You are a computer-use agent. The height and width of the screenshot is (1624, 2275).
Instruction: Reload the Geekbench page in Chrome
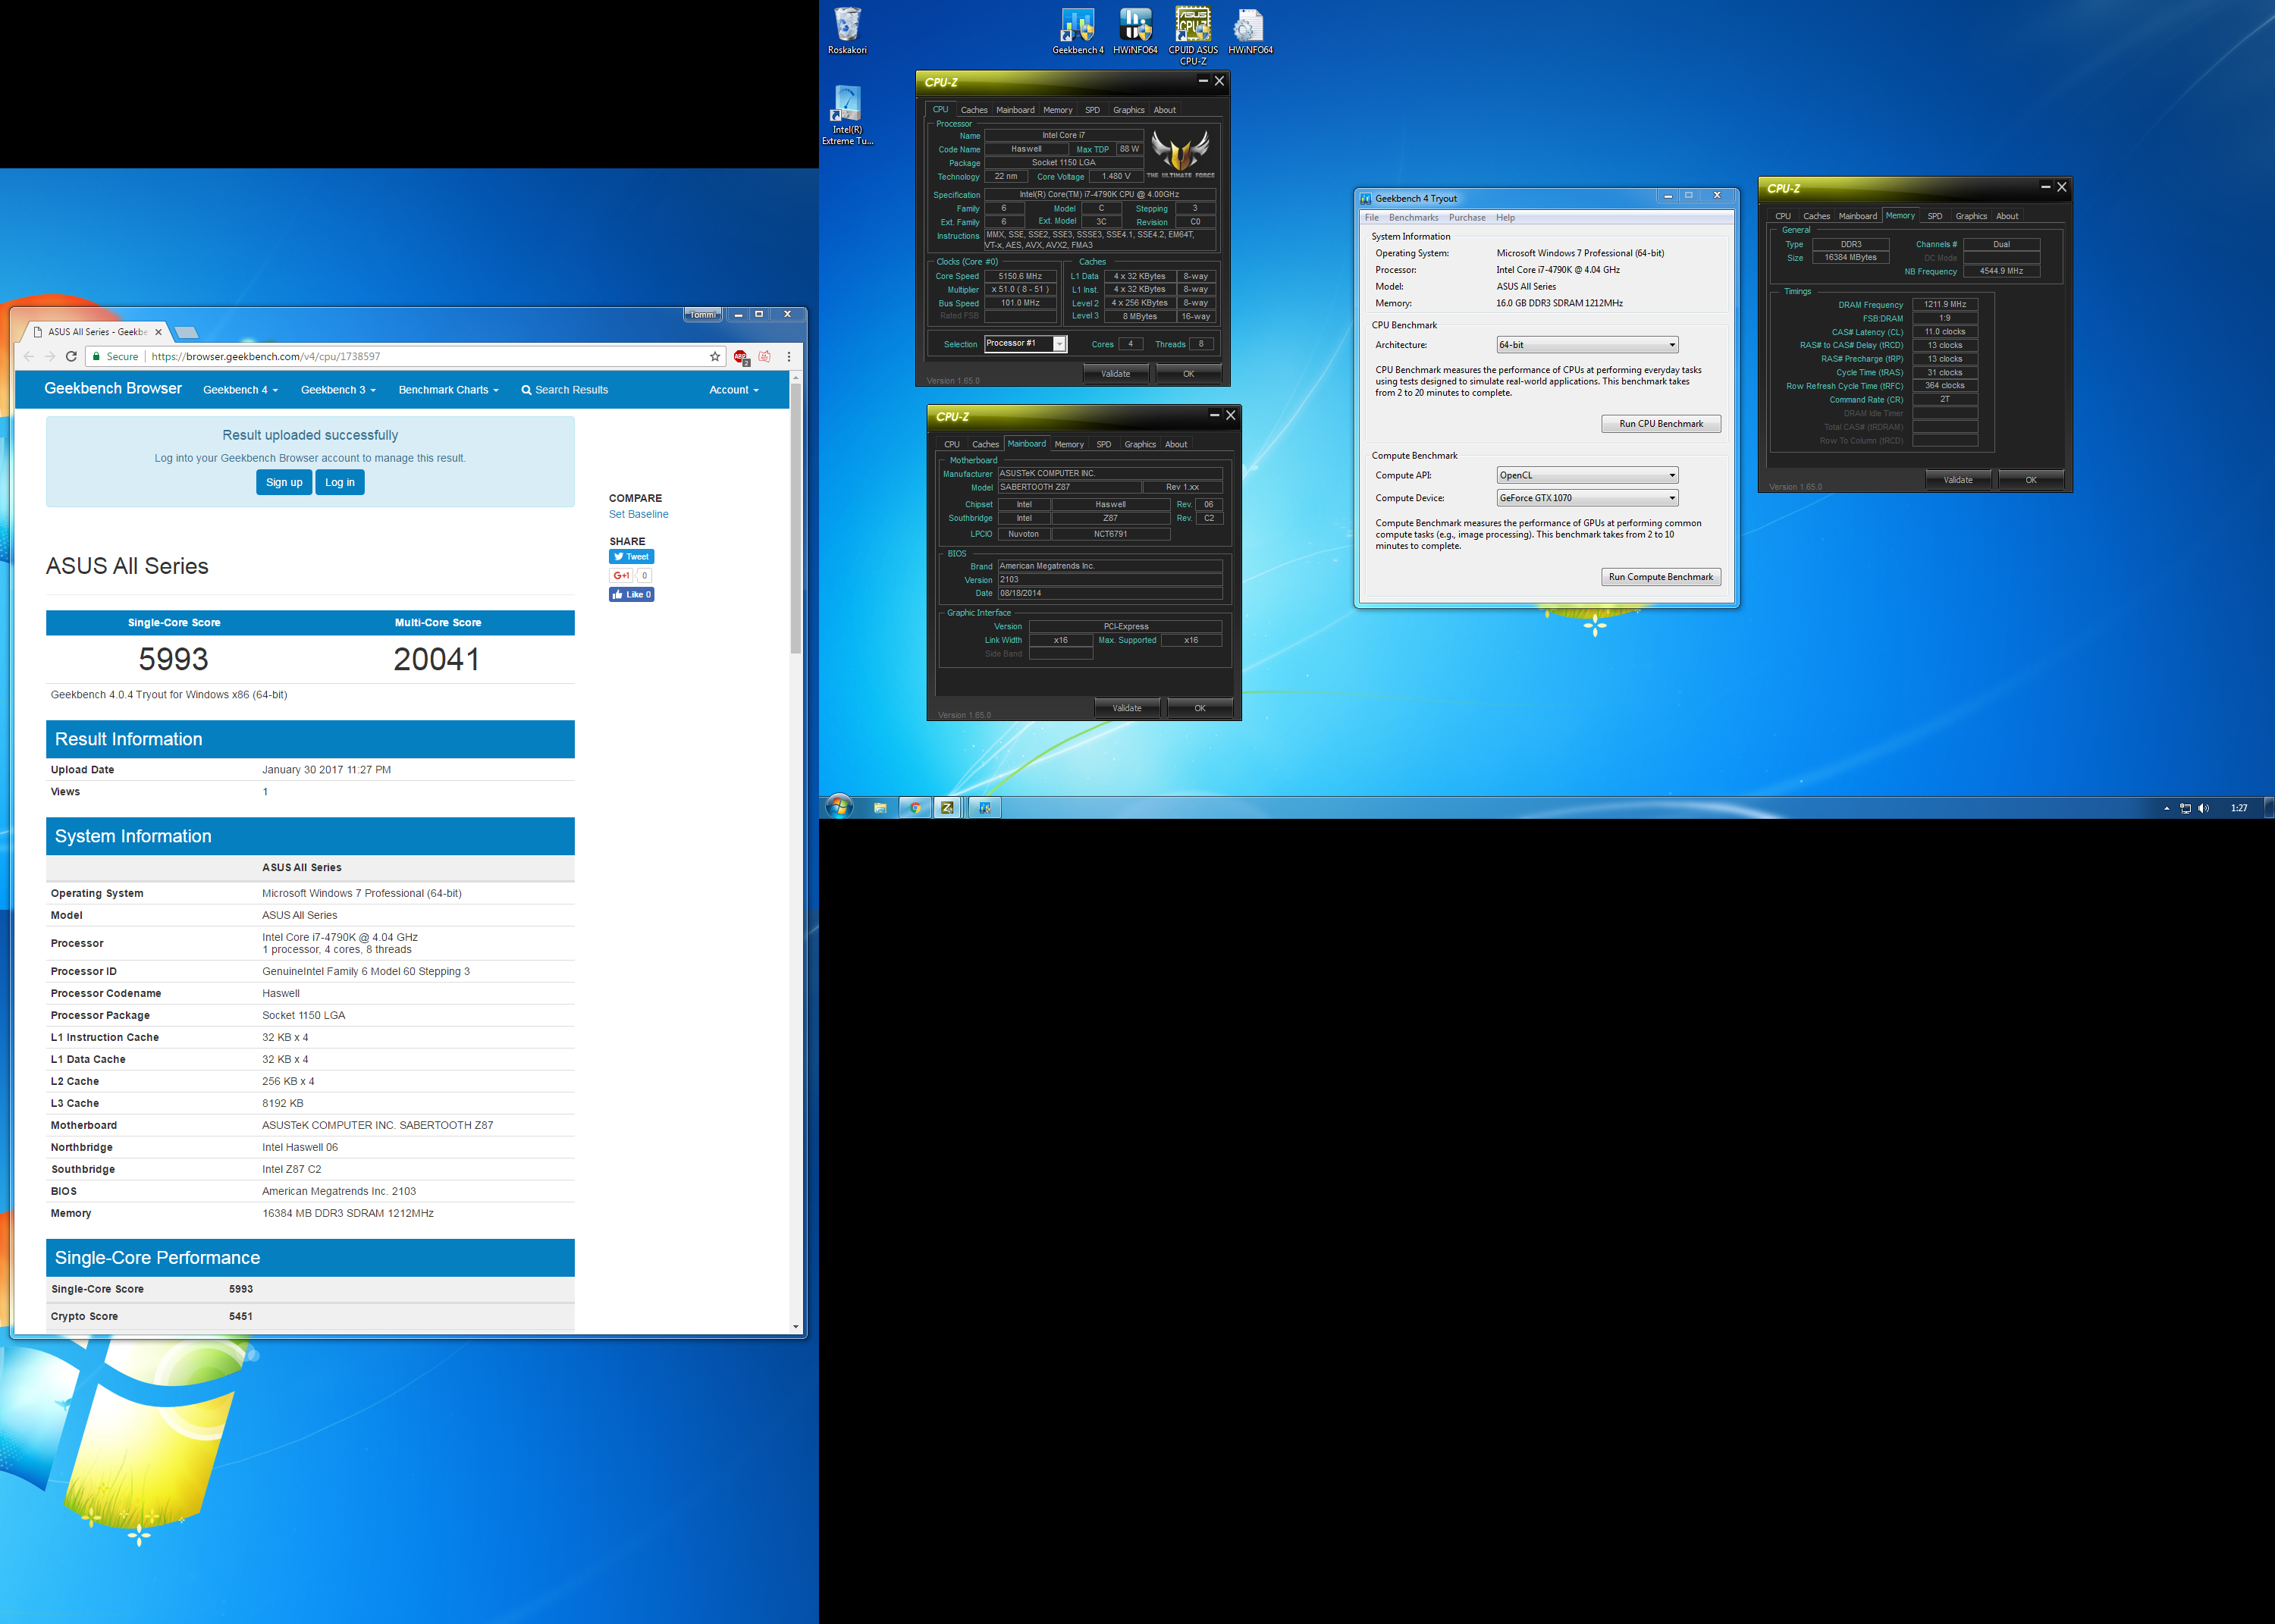[x=71, y=356]
